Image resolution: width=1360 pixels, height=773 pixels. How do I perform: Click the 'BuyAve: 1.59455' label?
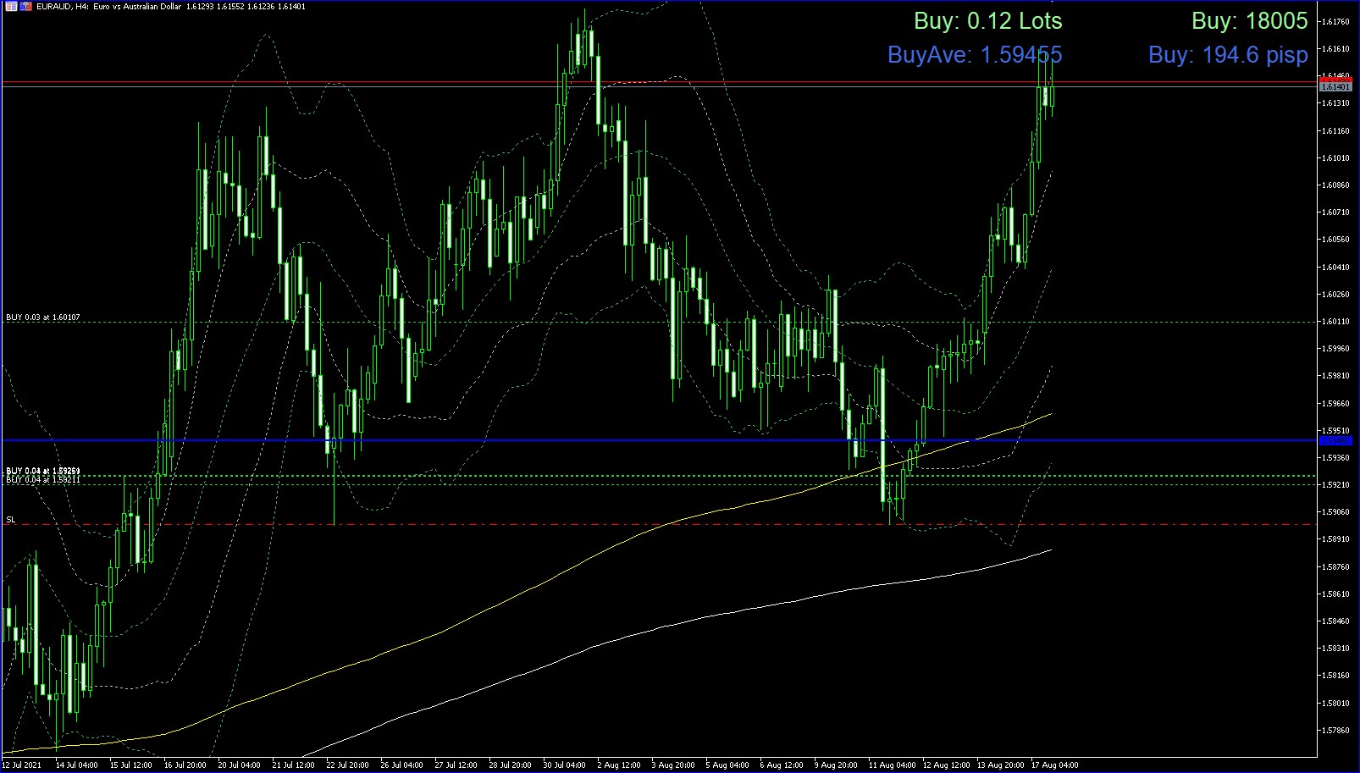click(975, 55)
